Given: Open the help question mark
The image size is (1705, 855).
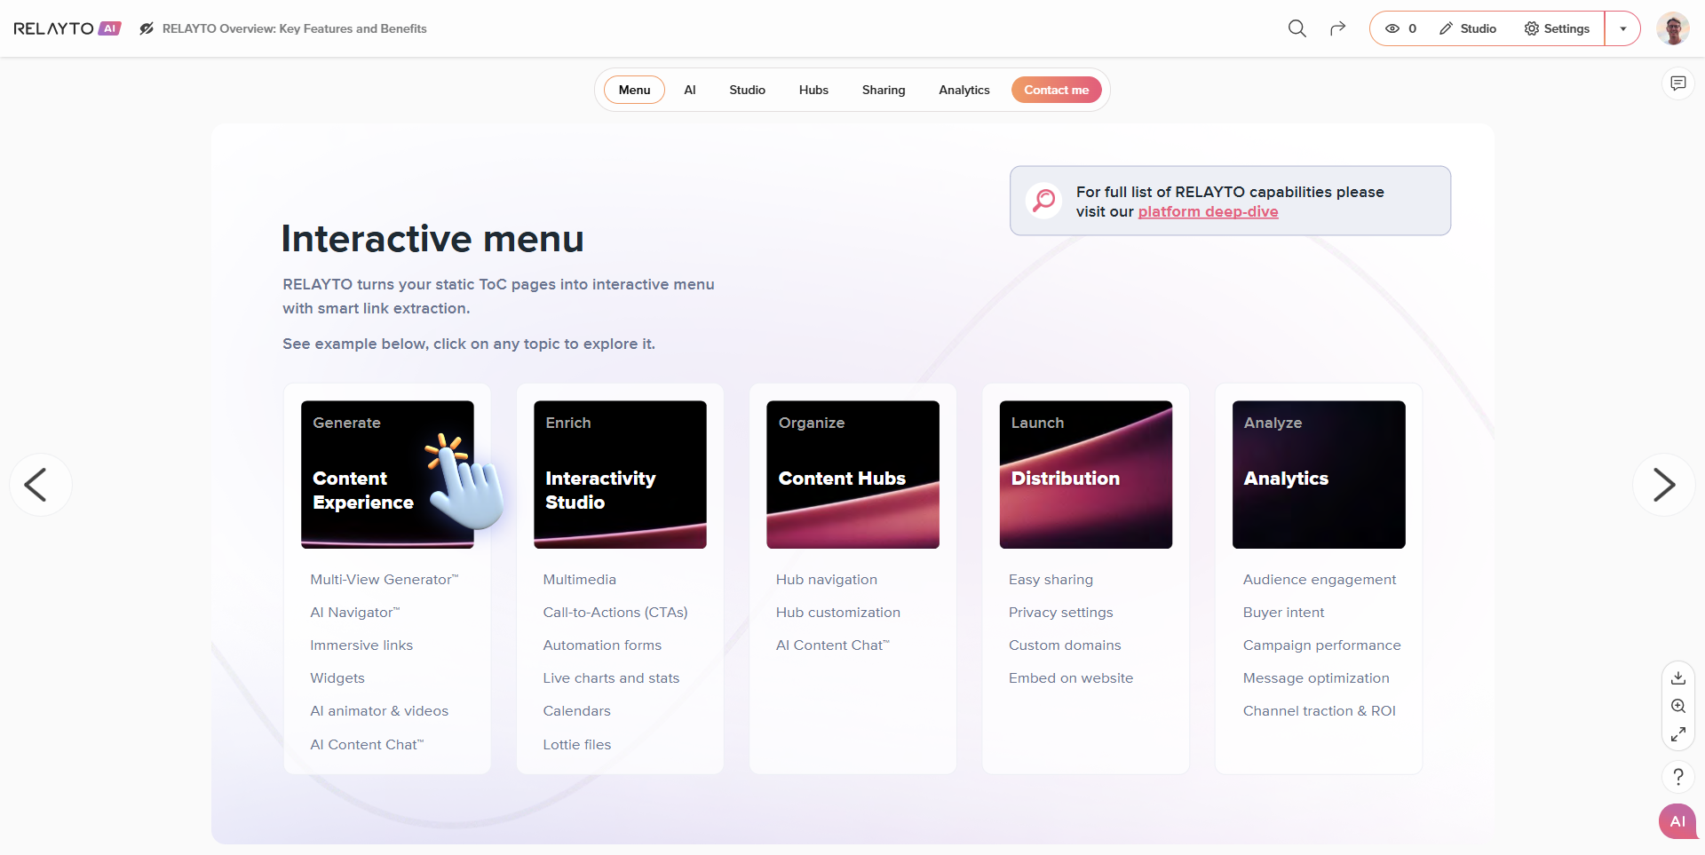Looking at the screenshot, I should (1678, 777).
